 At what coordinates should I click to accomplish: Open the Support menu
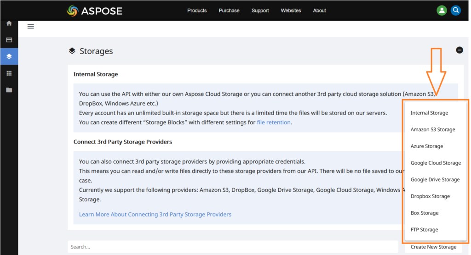coord(260,11)
